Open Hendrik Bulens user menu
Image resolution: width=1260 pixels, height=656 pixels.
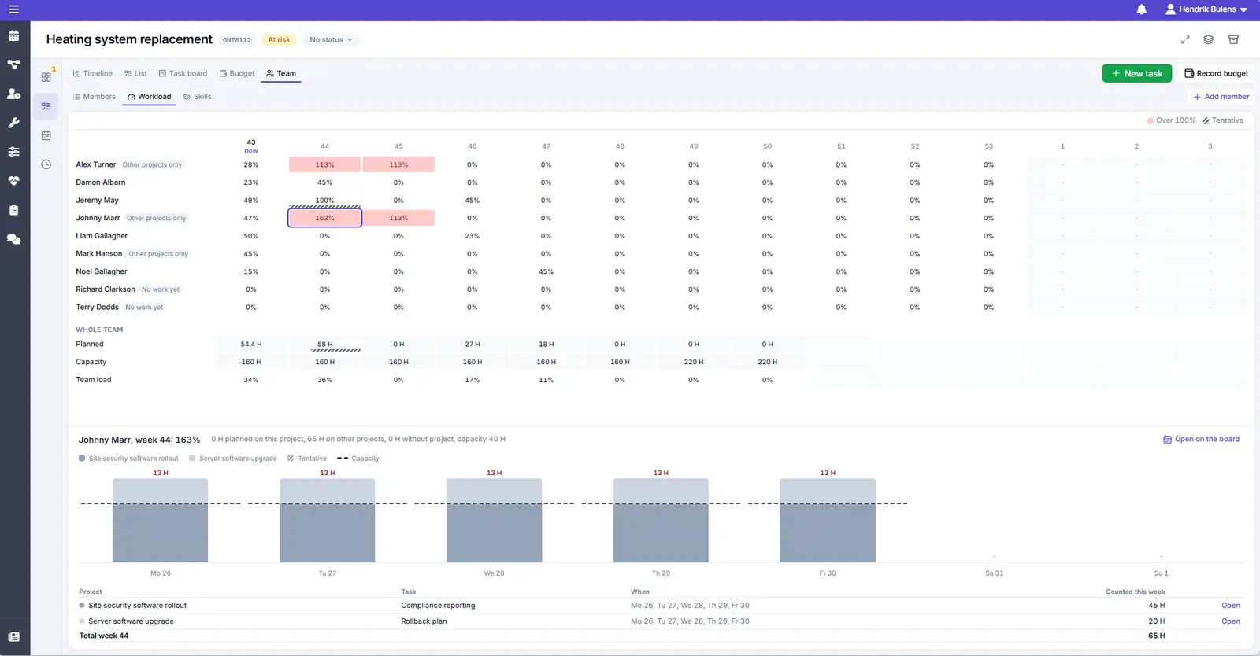tap(1206, 9)
